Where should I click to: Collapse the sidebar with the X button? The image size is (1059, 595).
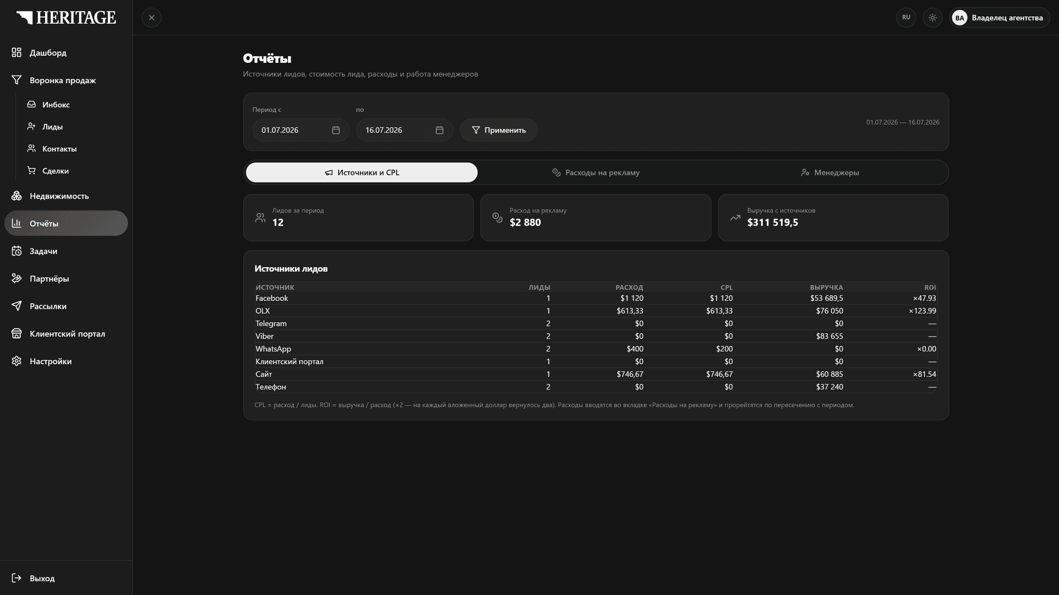(x=152, y=18)
